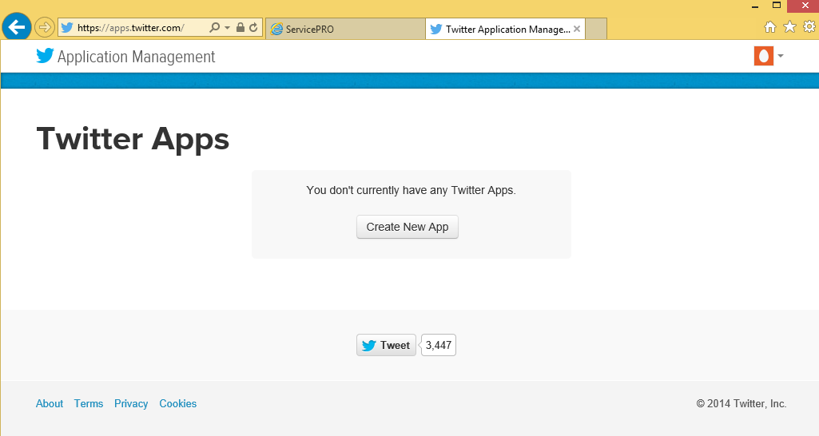Image resolution: width=819 pixels, height=436 pixels.
Task: Click the browser Forward arrow button
Action: click(45, 28)
